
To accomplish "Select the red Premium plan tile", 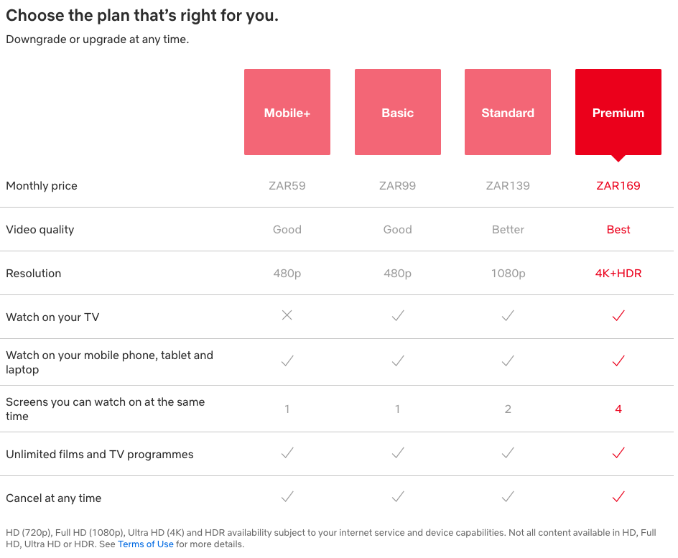I will click(618, 112).
